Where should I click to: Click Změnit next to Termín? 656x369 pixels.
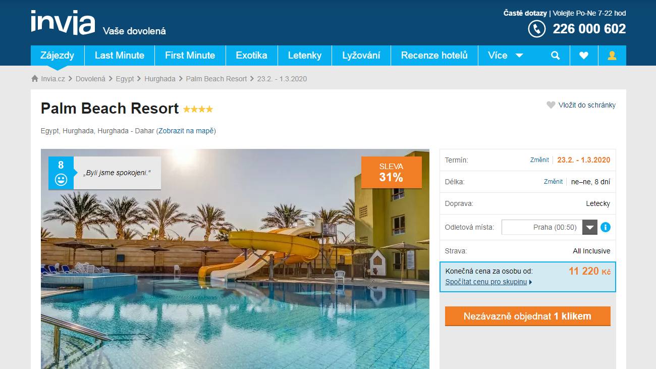pyautogui.click(x=539, y=160)
